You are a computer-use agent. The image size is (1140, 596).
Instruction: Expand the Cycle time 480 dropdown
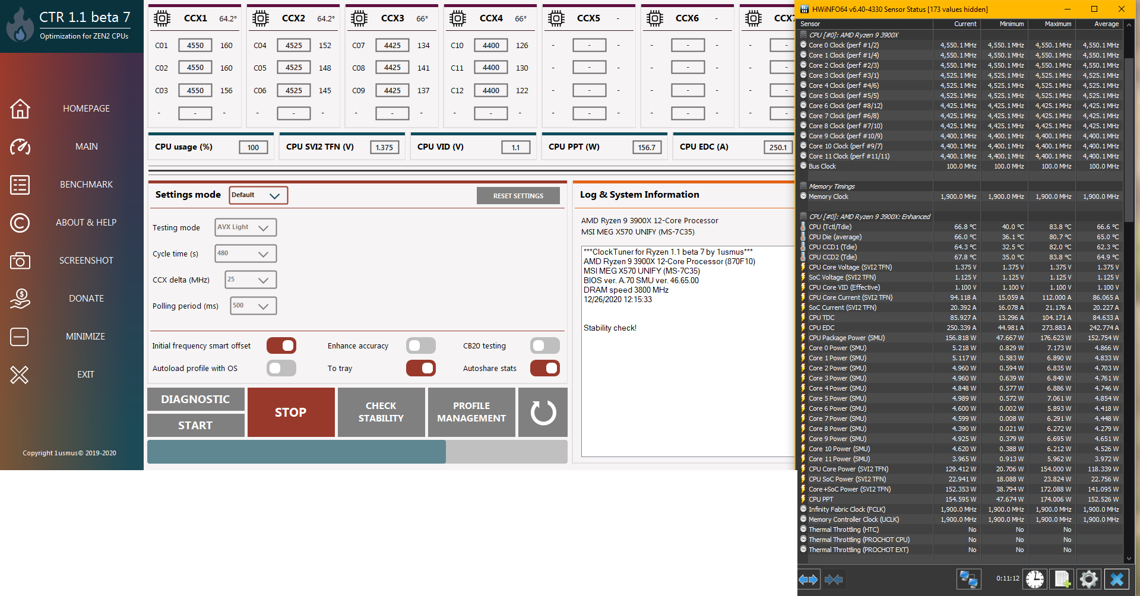pos(246,253)
